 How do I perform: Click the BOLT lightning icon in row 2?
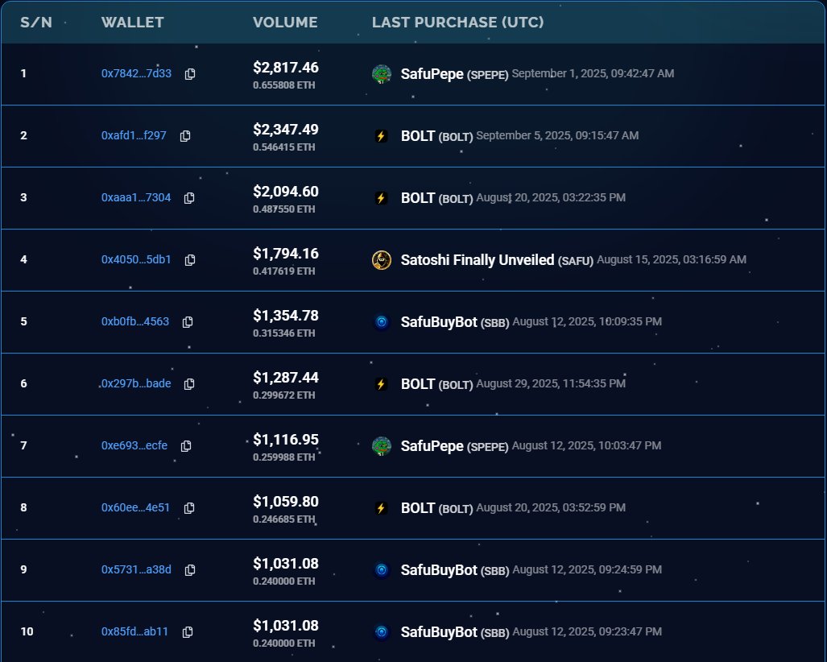pos(381,135)
